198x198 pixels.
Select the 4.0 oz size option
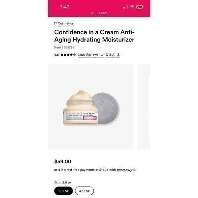coord(84,191)
